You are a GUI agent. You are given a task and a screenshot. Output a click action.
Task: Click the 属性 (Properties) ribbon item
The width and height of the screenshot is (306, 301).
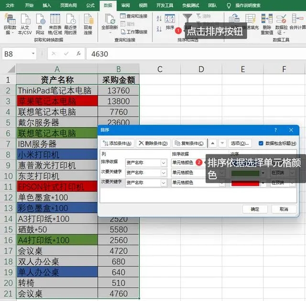128,24
